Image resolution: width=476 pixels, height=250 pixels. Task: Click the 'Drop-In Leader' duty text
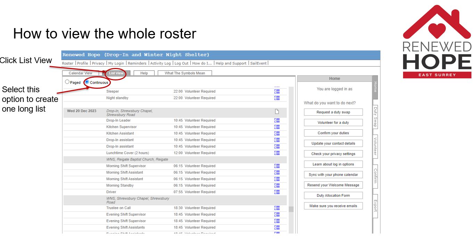pos(118,120)
